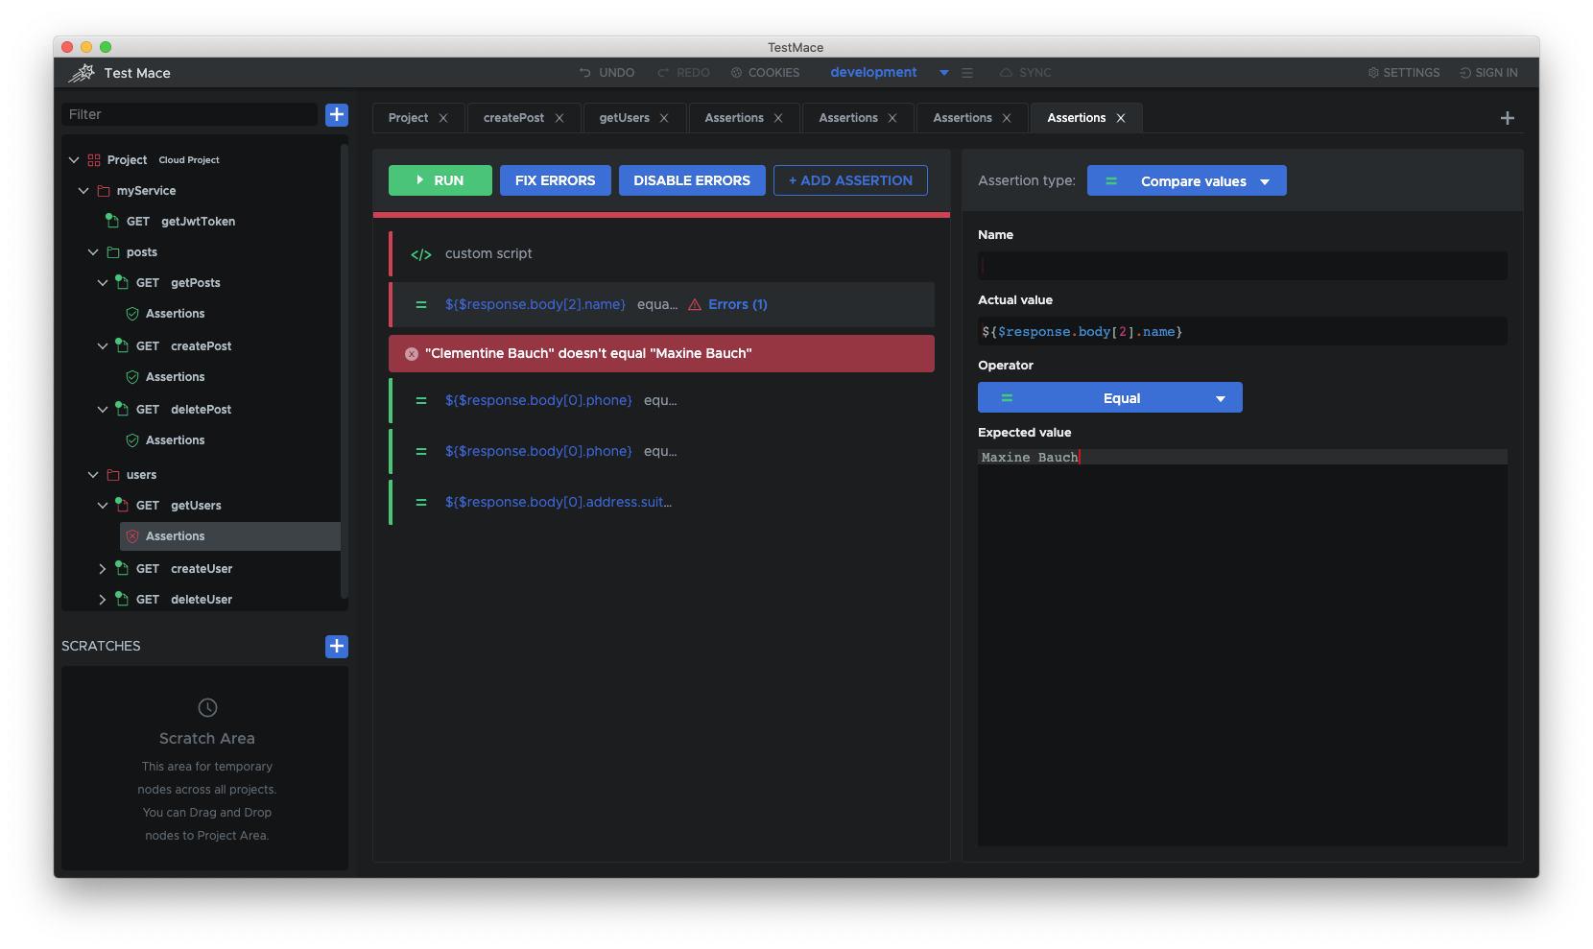Focus the Name input field
Image resolution: width=1593 pixels, height=949 pixels.
tap(1243, 266)
